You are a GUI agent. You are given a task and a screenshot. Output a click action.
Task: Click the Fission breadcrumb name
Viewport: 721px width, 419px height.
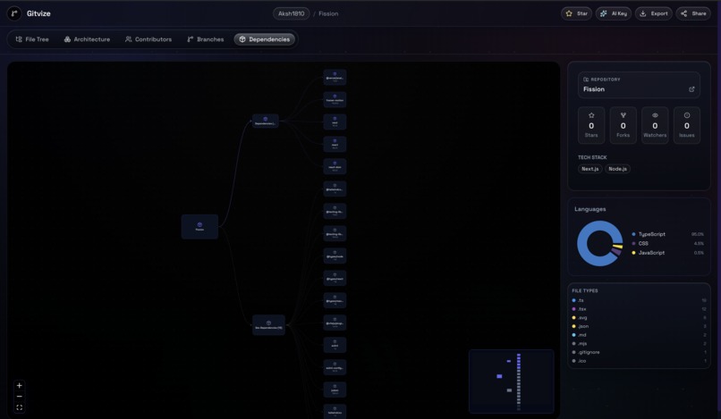tap(328, 13)
